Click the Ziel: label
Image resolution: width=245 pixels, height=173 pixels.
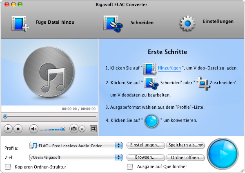click(9, 157)
